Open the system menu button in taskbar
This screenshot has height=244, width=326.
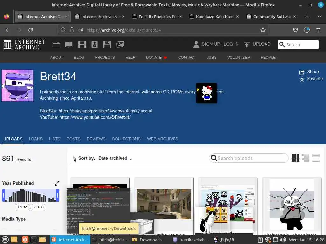(5, 240)
